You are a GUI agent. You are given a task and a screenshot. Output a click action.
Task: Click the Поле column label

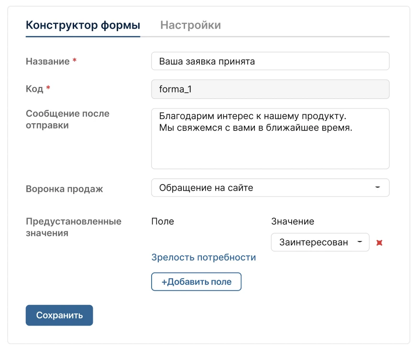(162, 221)
